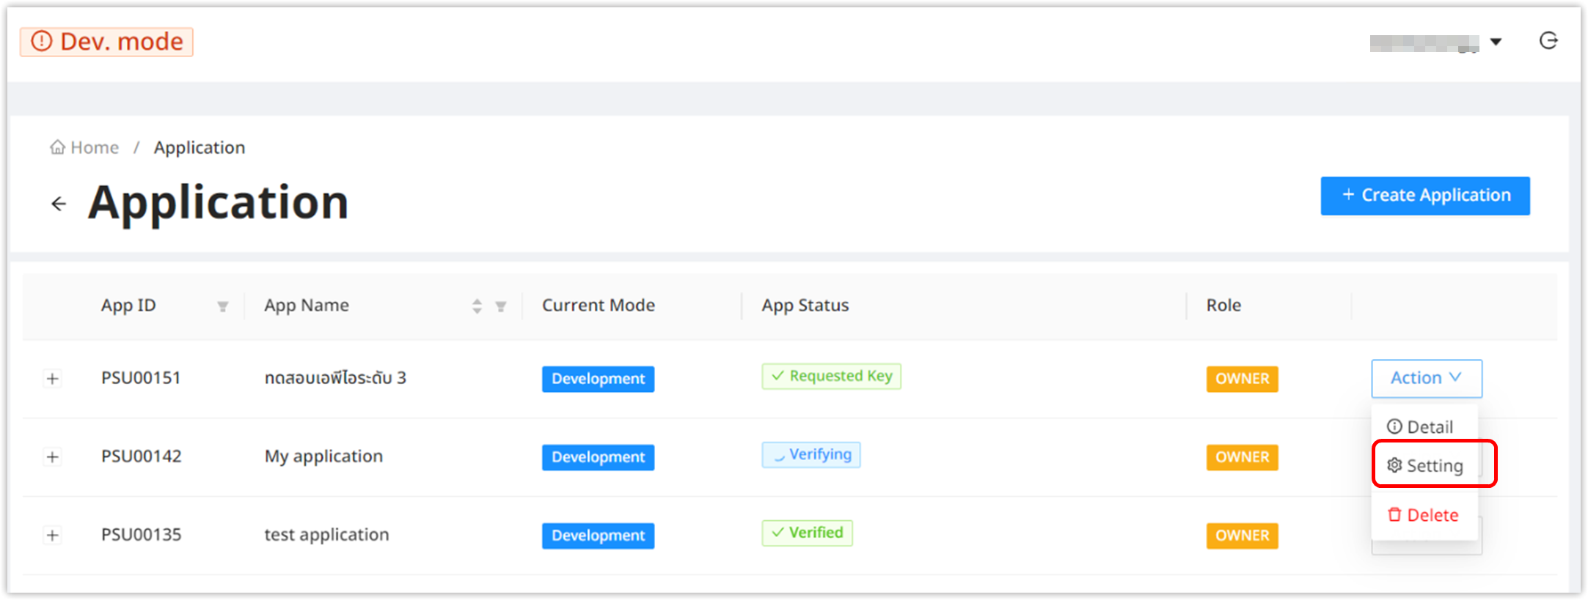Screen dimensions: 1588x600
Task: Click the back arrow beside Application title
Action: tap(59, 204)
